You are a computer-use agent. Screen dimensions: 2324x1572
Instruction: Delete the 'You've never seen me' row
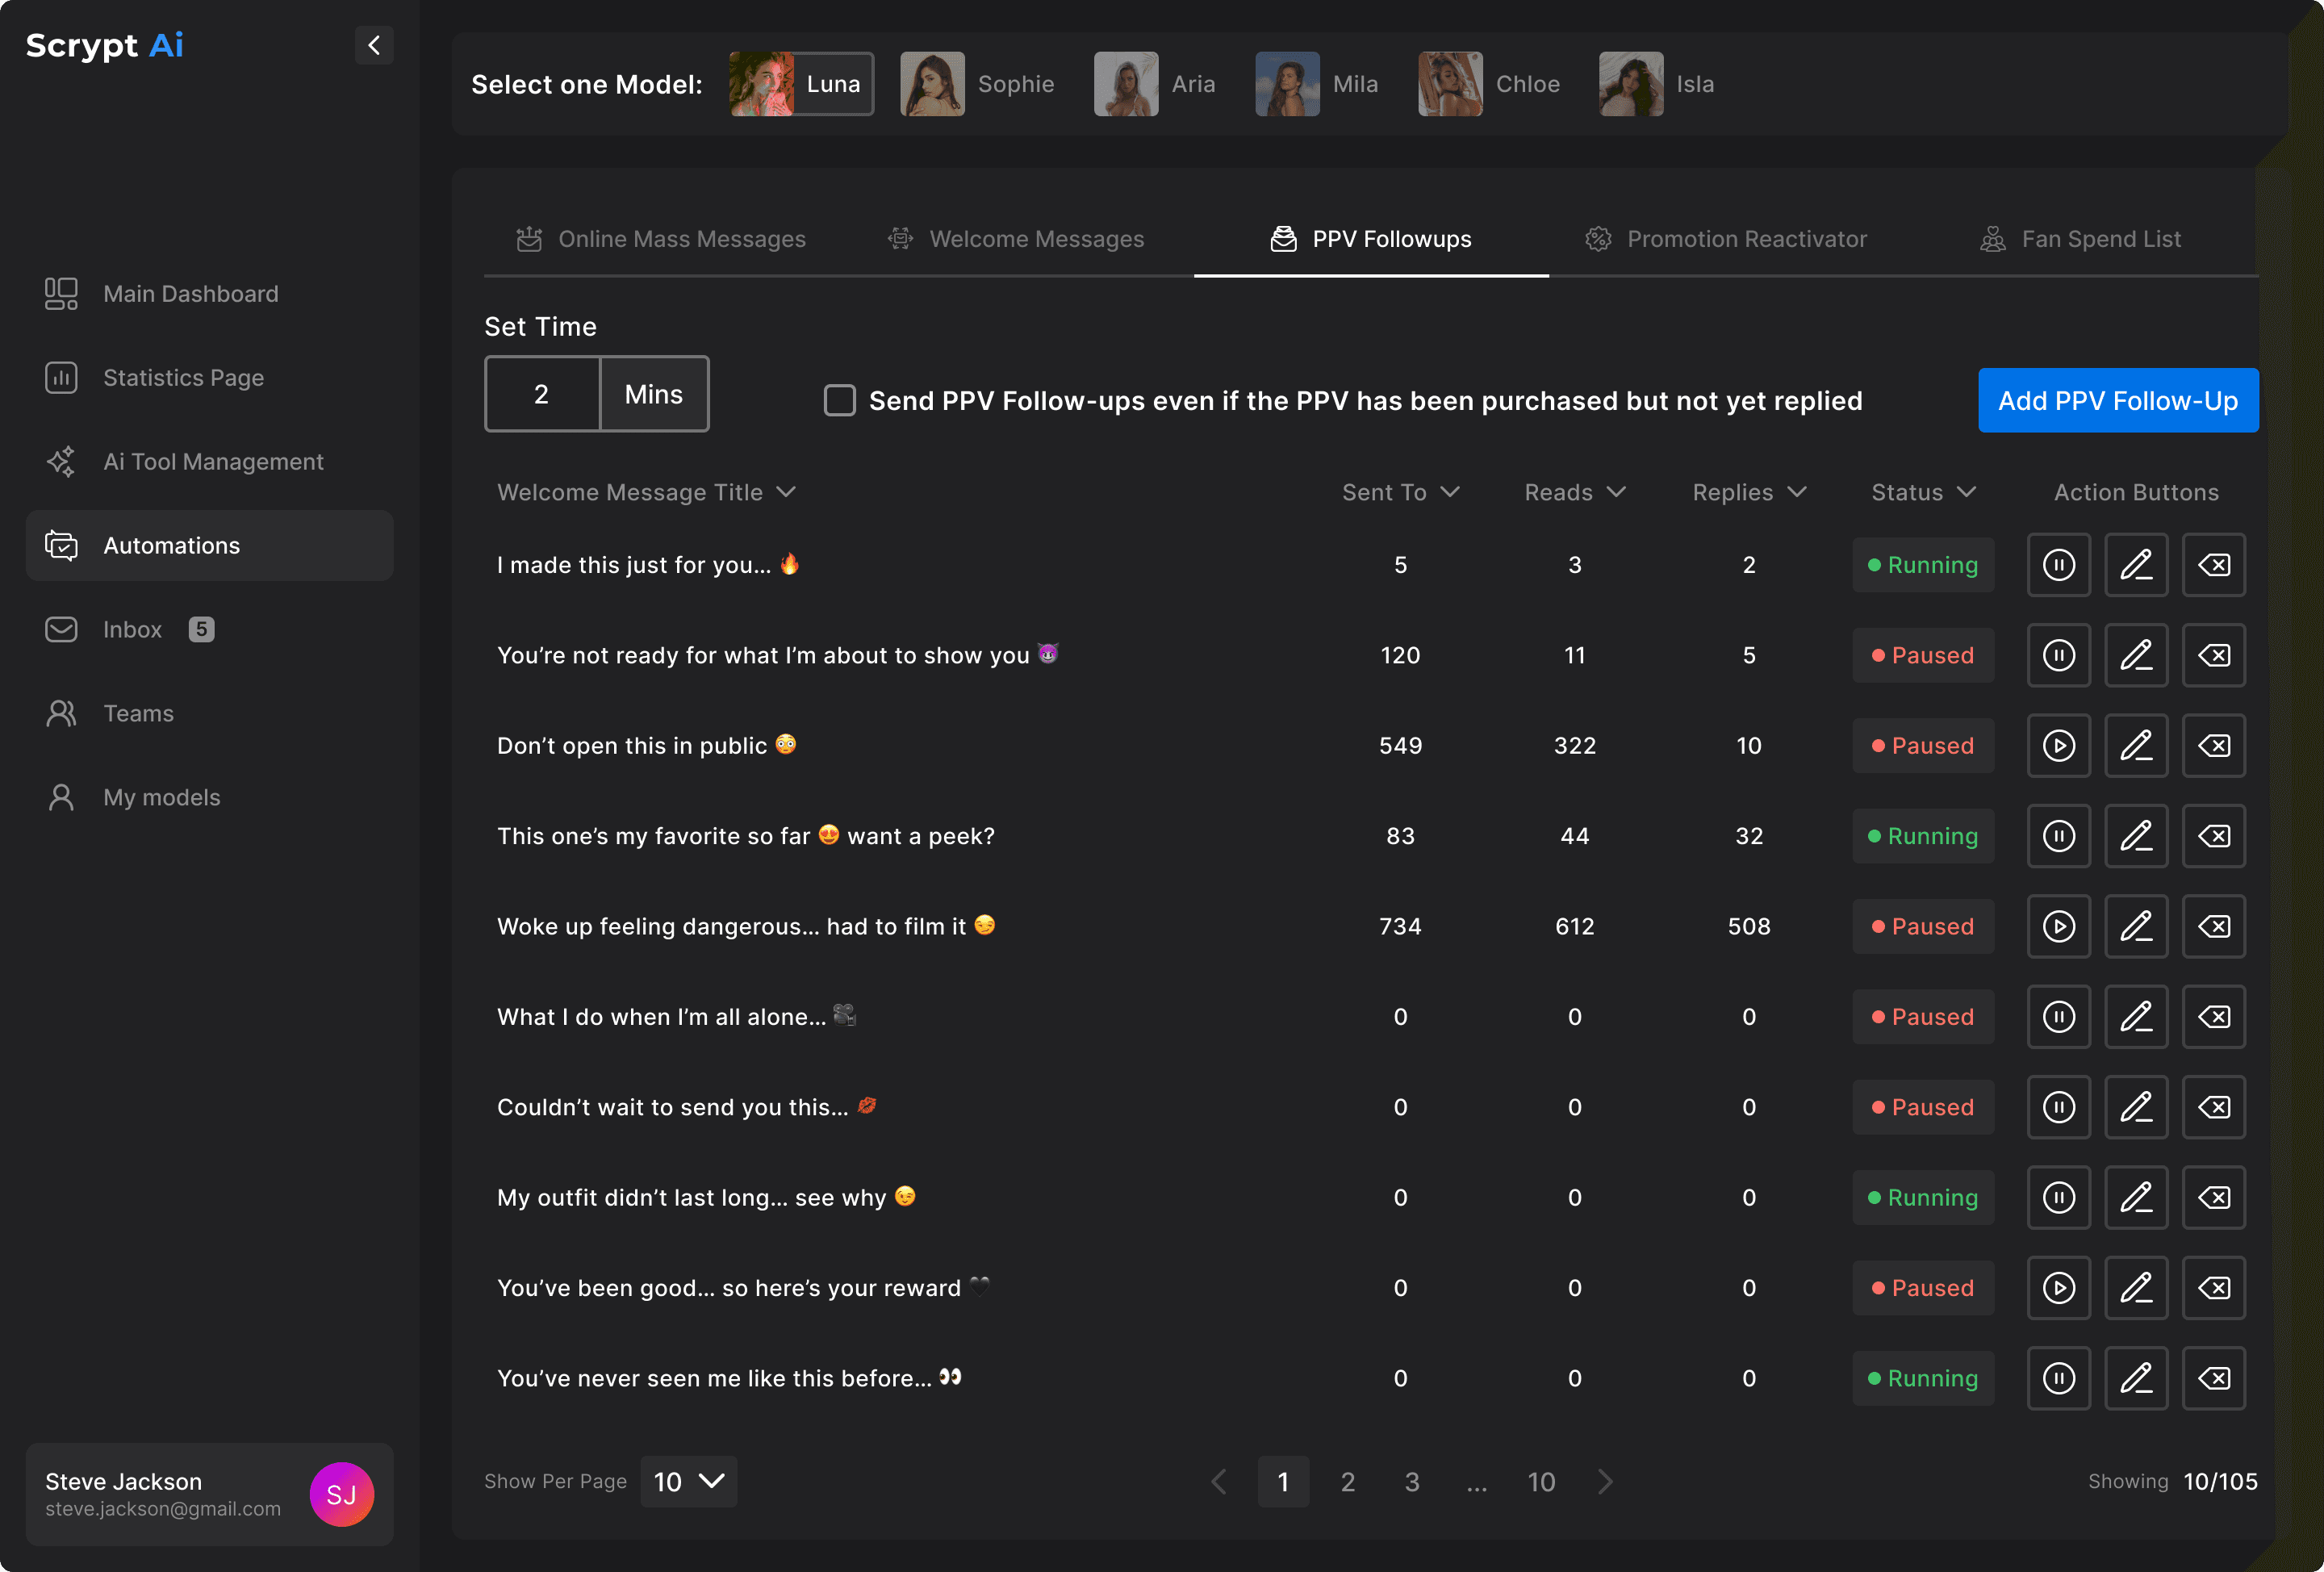2213,1379
